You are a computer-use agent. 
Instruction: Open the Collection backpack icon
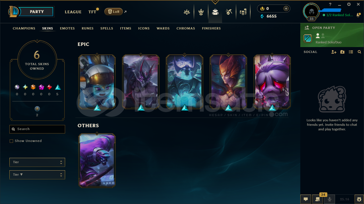point(215,12)
